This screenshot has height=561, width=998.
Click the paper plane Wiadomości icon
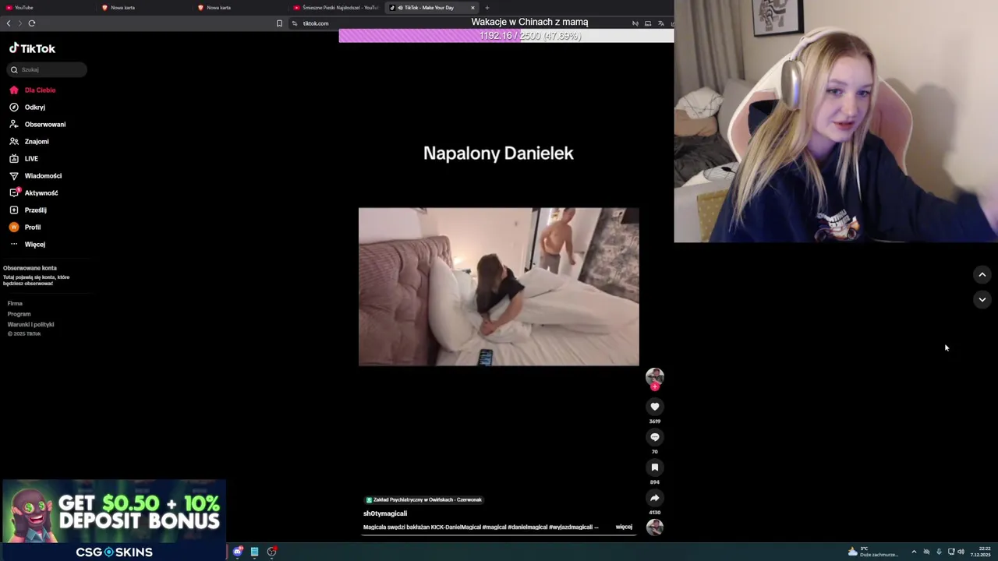point(14,176)
